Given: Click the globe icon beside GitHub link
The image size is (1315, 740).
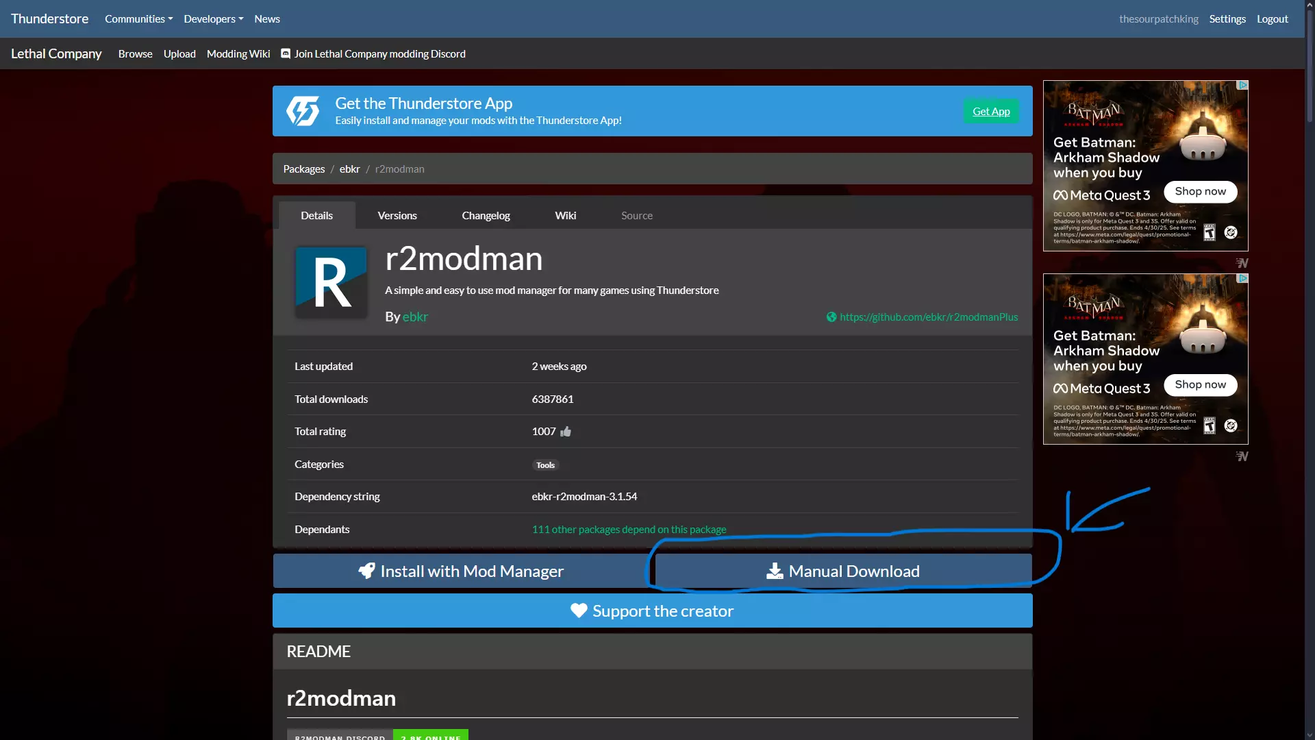Looking at the screenshot, I should click(x=831, y=317).
